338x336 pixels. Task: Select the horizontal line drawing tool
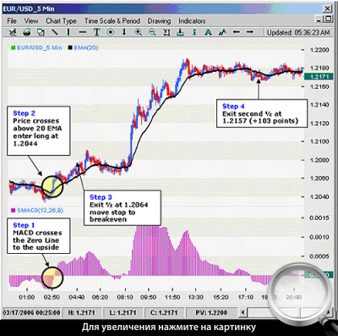[x=83, y=32]
